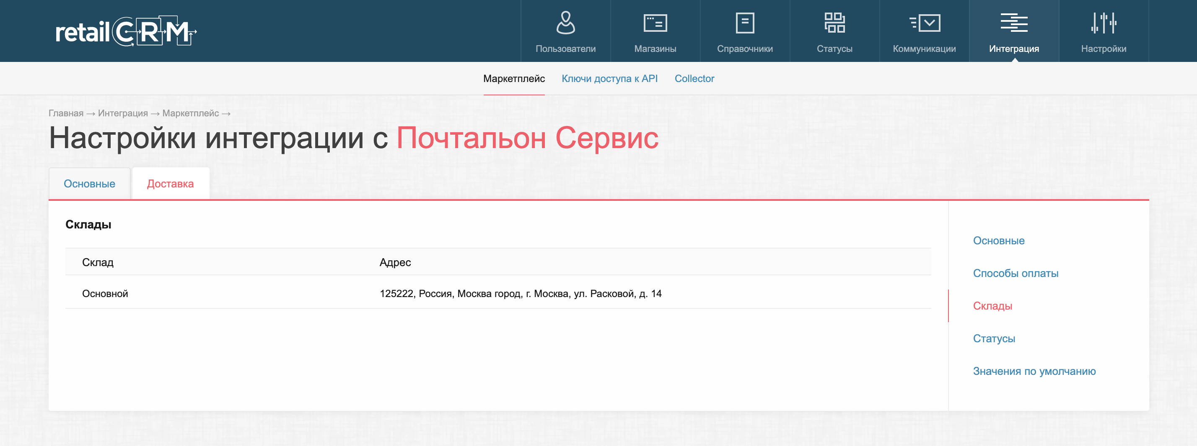Select the Маркетплейс subnavigation tab
1197x446 pixels.
click(x=514, y=78)
